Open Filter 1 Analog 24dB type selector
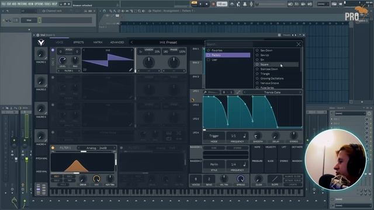 coord(96,148)
